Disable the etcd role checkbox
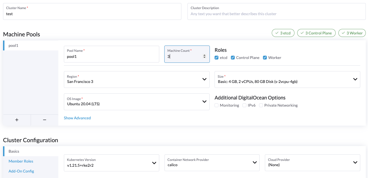 tap(216, 58)
